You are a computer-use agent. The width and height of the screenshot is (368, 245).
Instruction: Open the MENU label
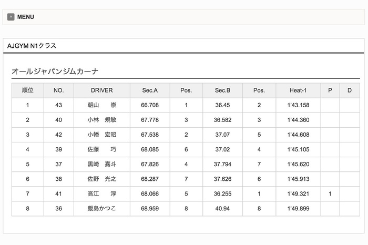coord(26,17)
